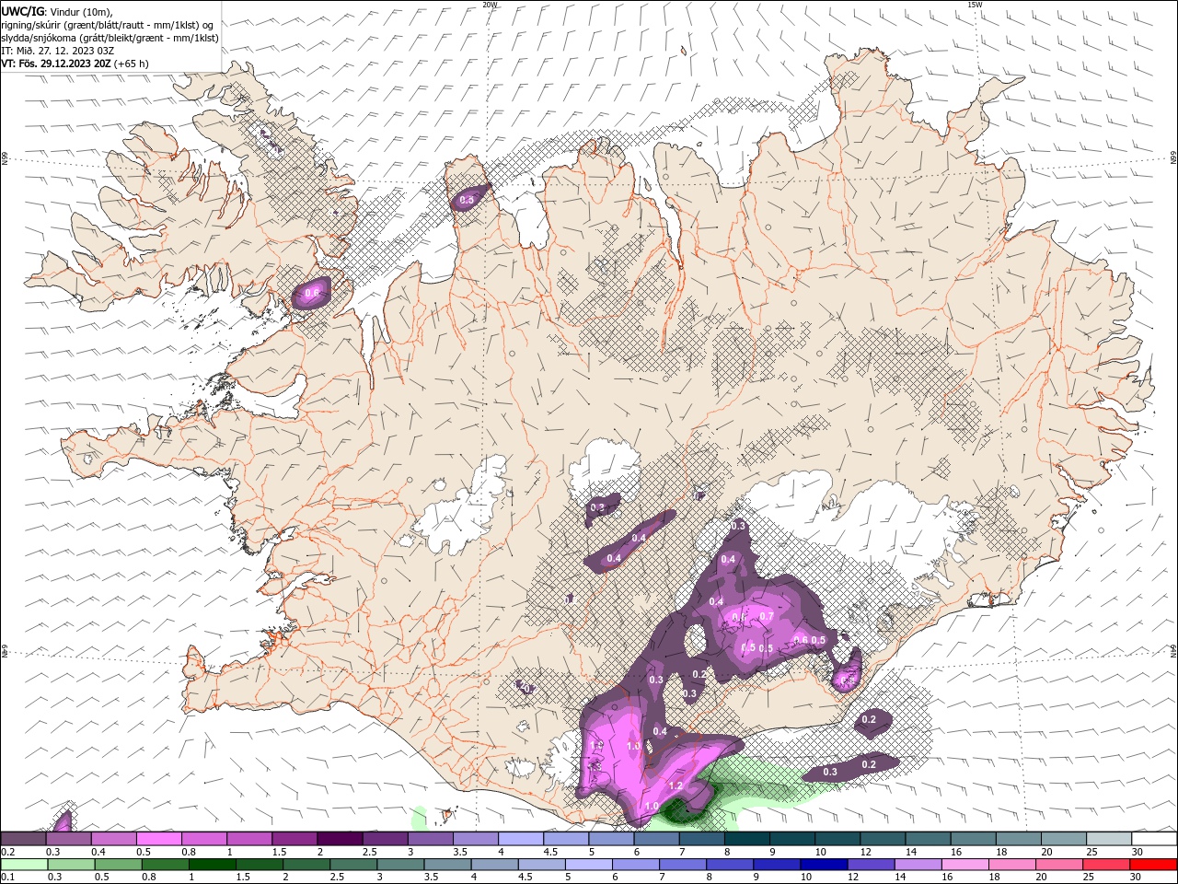Click the 6 slate-blue swatch on upper scale

[657, 839]
